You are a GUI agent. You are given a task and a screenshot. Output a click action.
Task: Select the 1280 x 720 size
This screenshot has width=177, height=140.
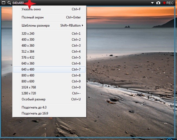[x=49, y=93]
